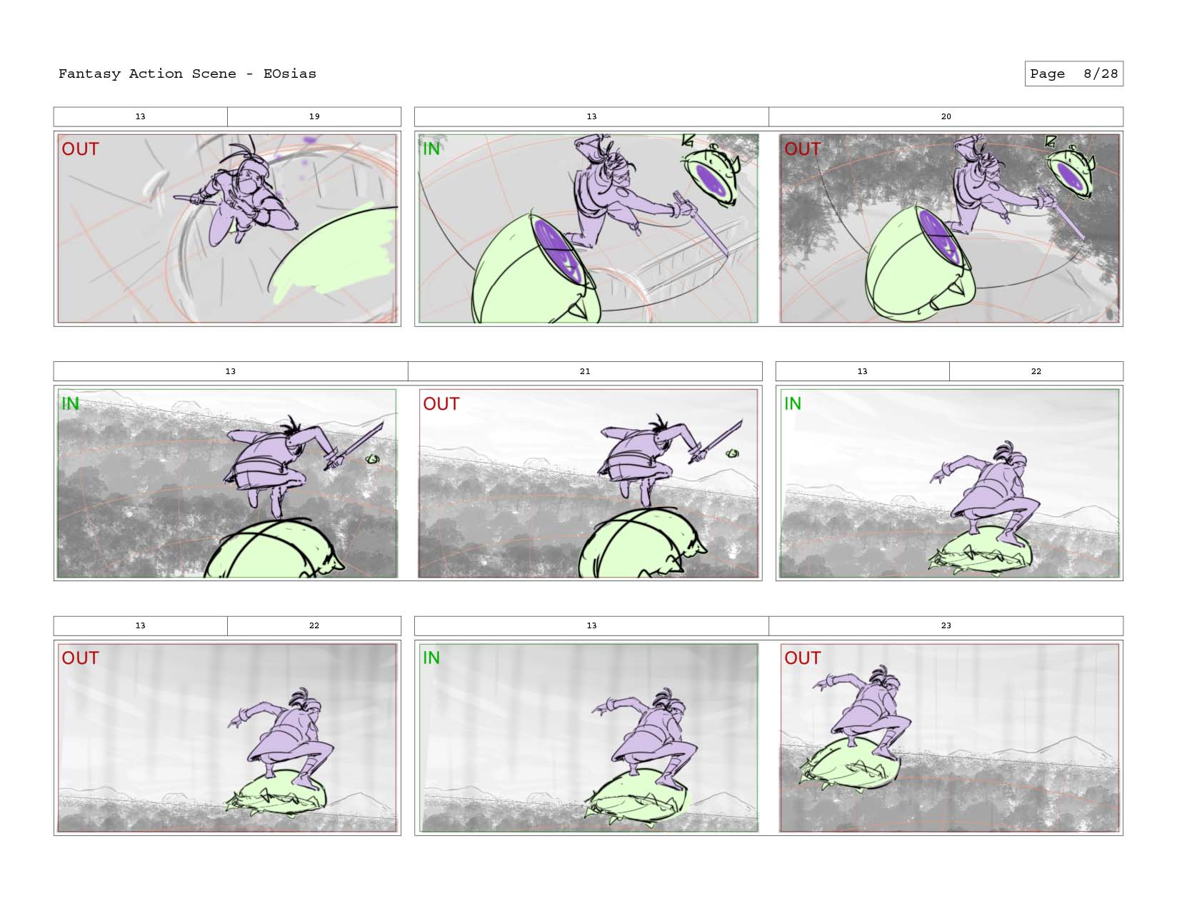Click the shot number 23 header cell
This screenshot has height=911, width=1177.
[x=946, y=625]
